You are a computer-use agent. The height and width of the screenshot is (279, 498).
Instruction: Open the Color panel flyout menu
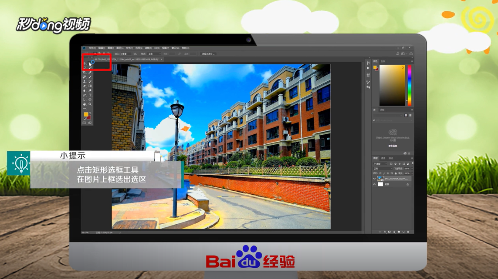click(412, 61)
